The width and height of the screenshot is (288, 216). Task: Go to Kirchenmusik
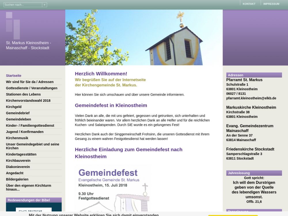tap(17, 138)
